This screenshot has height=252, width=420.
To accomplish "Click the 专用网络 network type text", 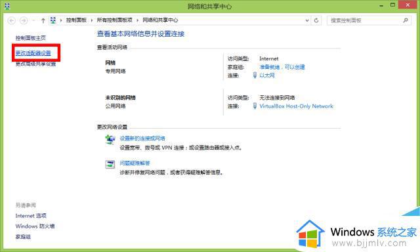I will 115,72.
